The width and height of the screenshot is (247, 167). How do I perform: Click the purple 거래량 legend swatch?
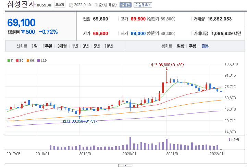pos(230,139)
